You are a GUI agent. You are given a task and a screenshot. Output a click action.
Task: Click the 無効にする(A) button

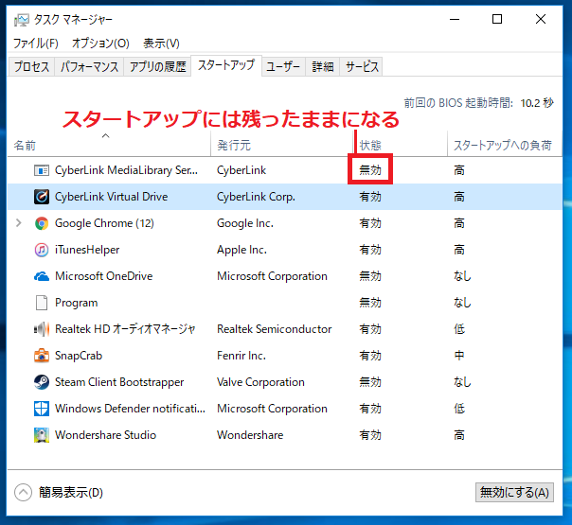(x=514, y=493)
